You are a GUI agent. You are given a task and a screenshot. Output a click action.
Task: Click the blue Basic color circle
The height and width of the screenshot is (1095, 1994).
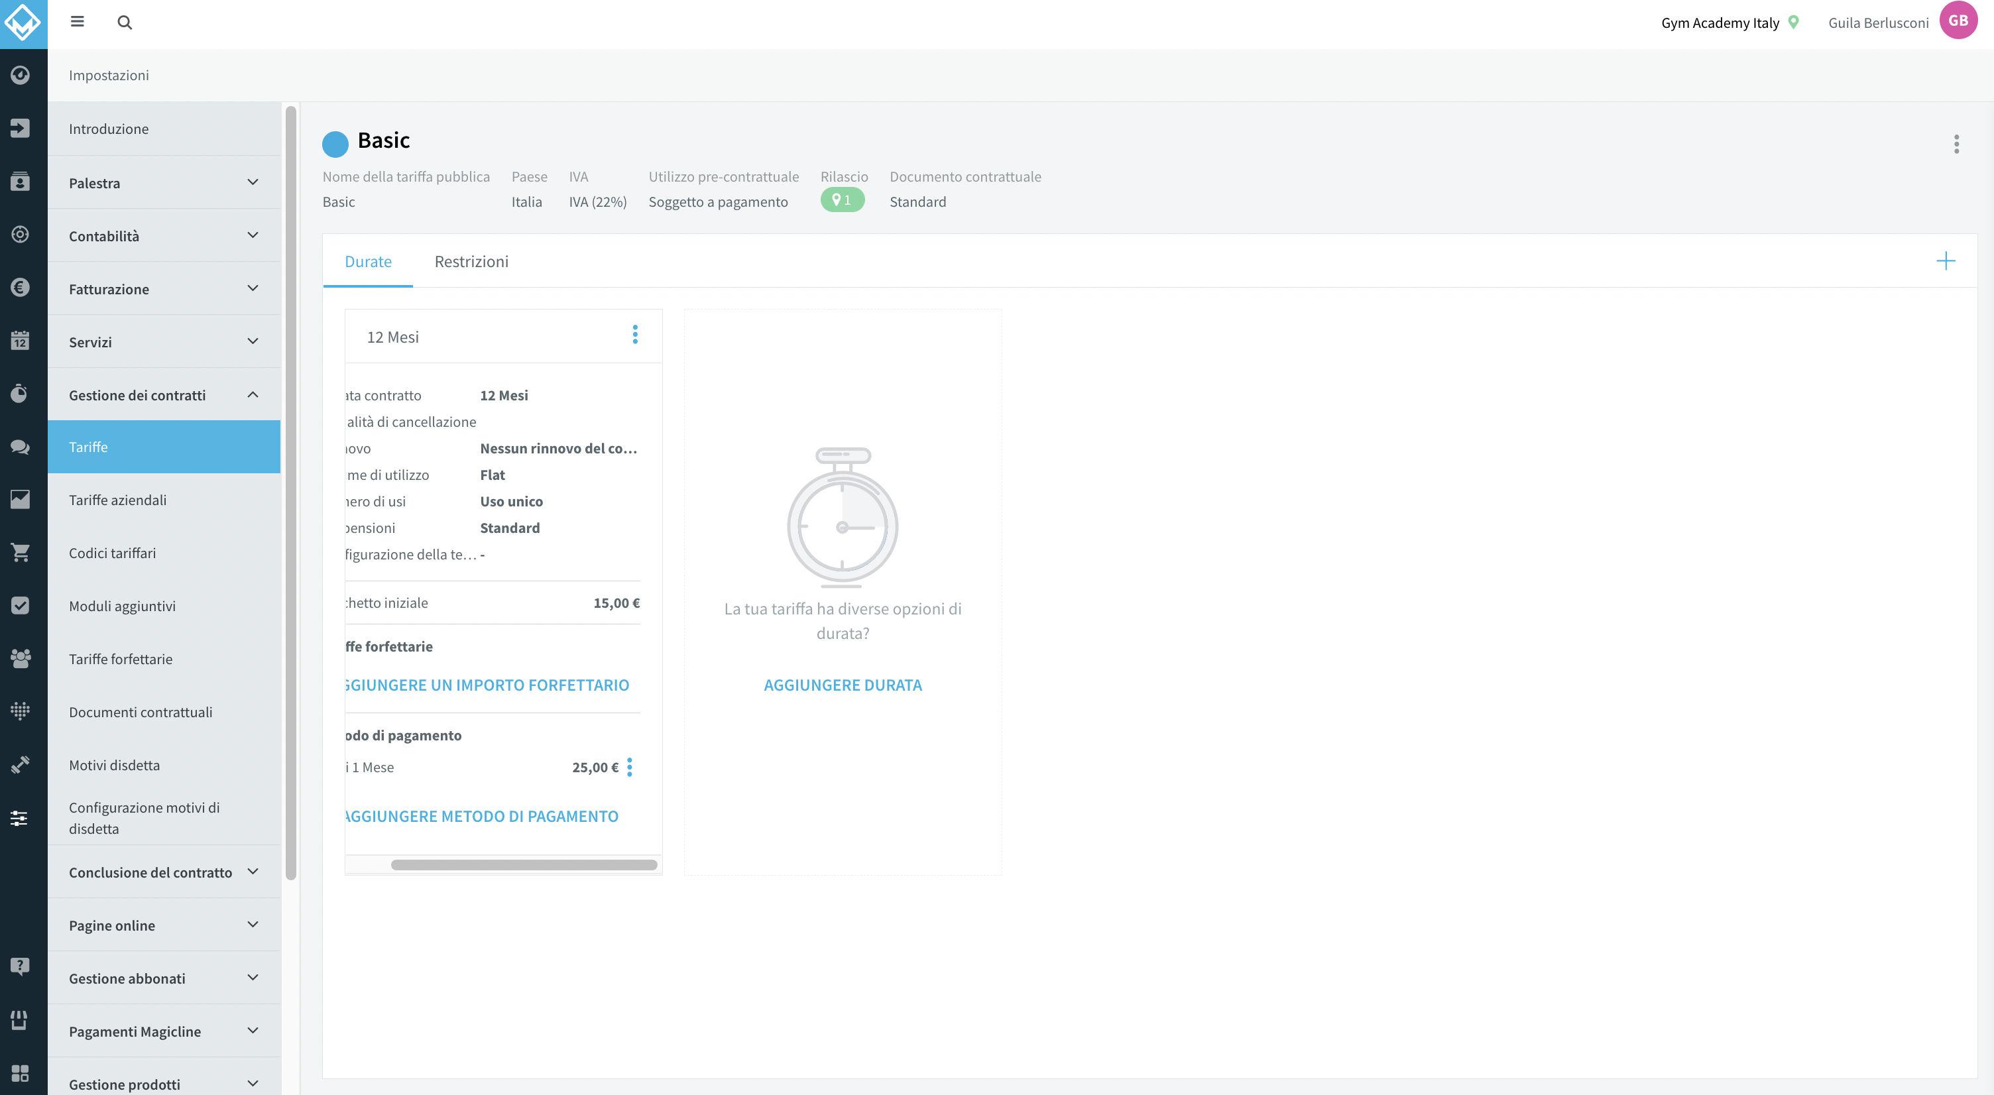click(x=335, y=144)
